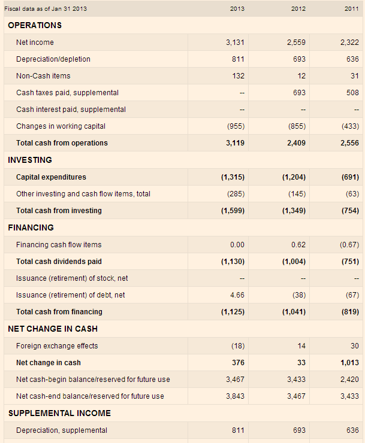Select the FINANCING section heading

[31, 227]
